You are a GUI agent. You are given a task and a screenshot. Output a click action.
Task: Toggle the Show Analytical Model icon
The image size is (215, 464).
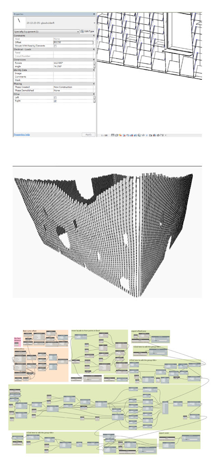pyautogui.click(x=154, y=135)
